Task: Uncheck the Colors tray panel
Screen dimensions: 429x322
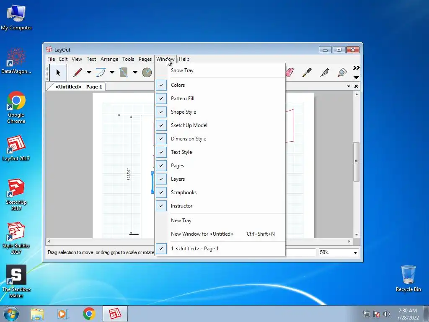Action: click(x=220, y=85)
